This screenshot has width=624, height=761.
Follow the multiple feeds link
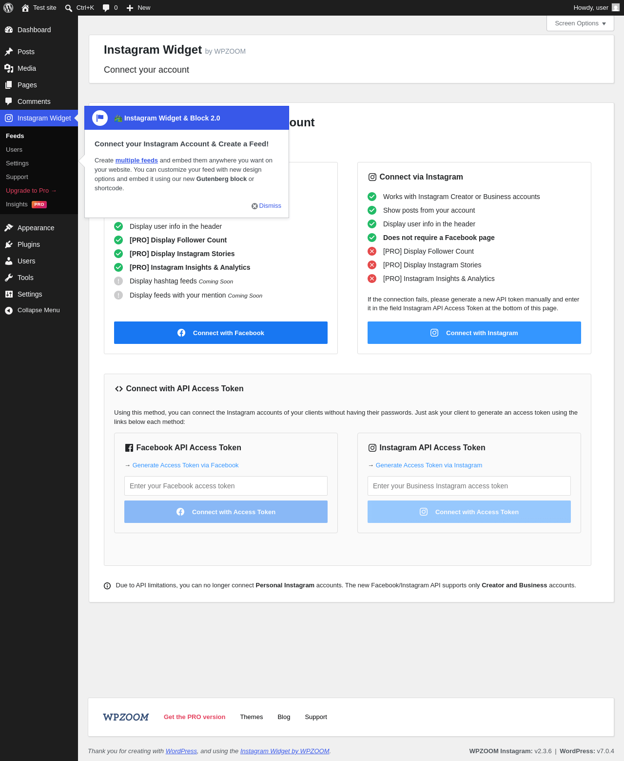[136, 160]
